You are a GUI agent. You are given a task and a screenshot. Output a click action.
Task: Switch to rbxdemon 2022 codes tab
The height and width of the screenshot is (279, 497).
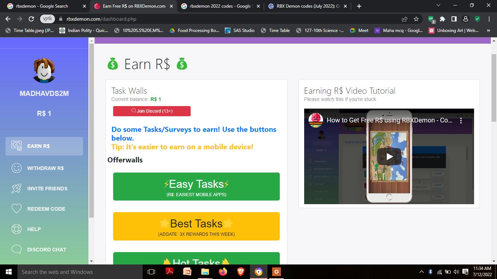coord(220,6)
